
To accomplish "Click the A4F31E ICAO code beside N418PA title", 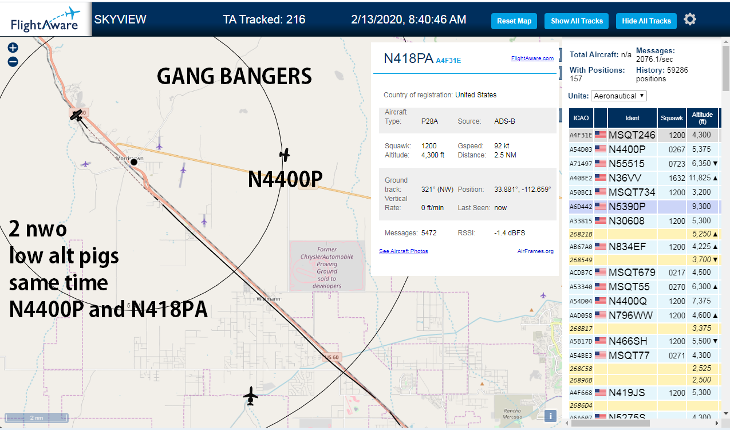I will [448, 60].
